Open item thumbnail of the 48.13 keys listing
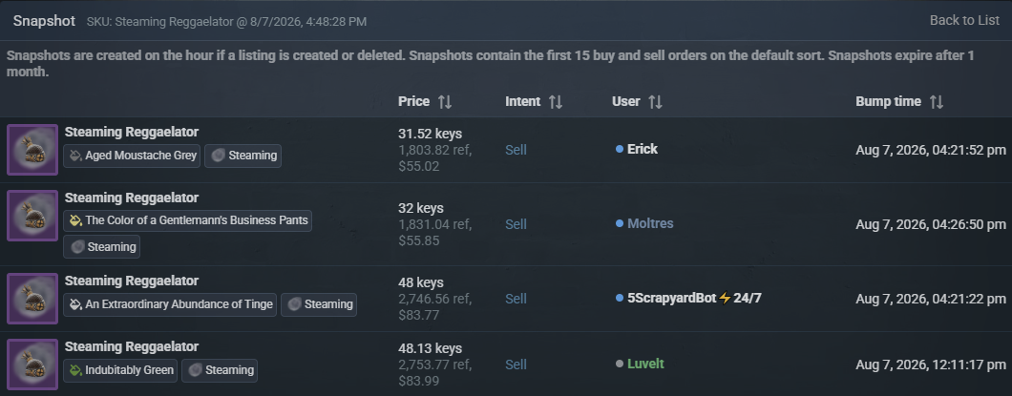 32,365
